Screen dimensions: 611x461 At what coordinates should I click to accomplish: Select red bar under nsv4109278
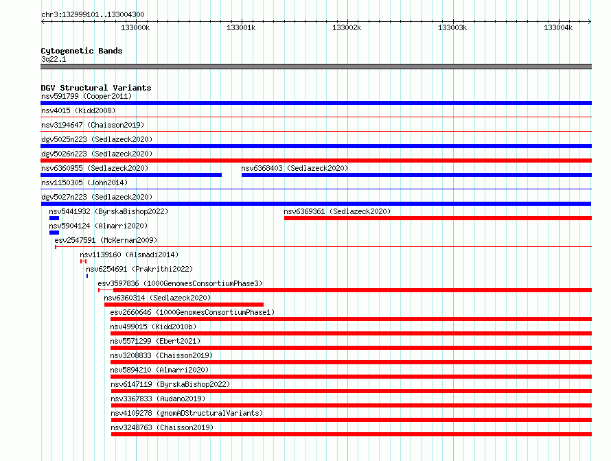[351, 420]
